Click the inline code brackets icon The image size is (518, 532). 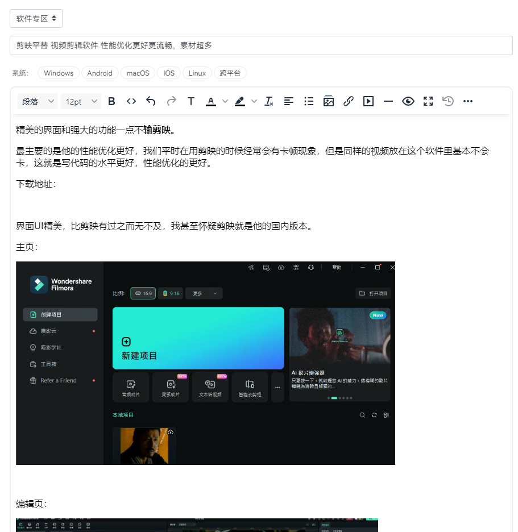click(x=131, y=101)
